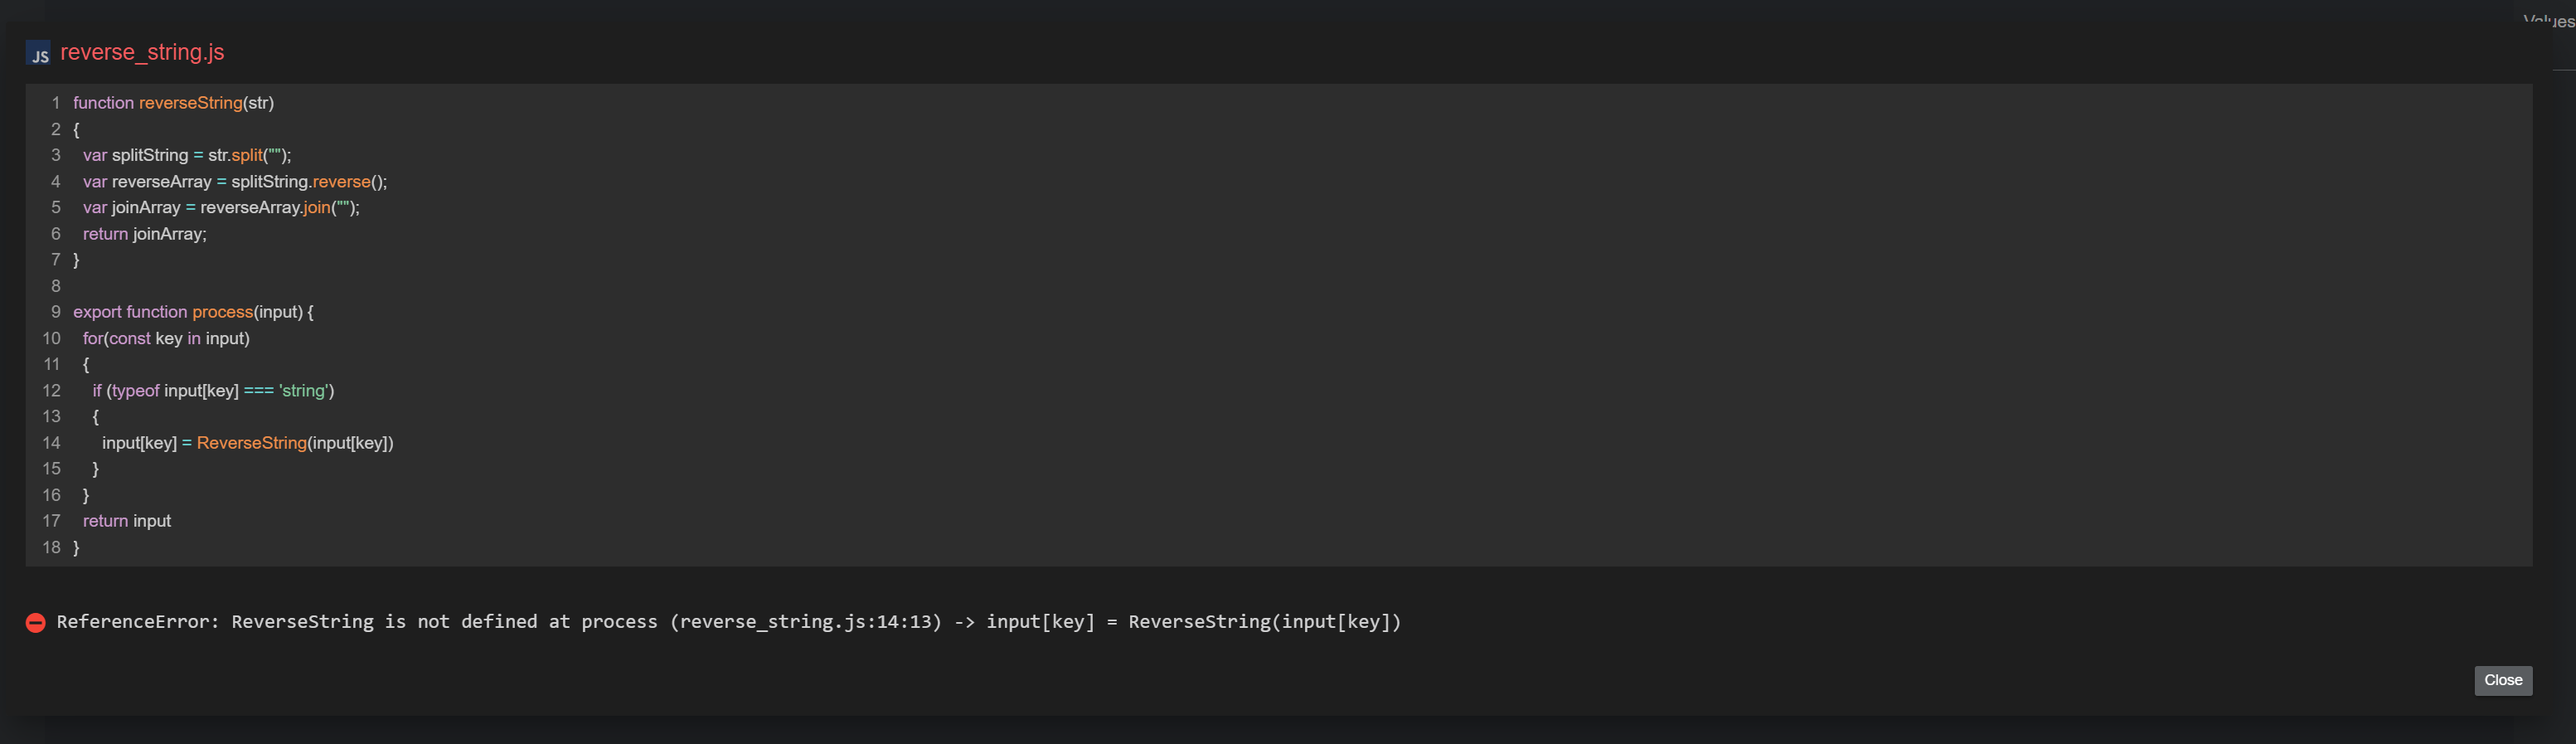Click the 'for(const key in input)' line
This screenshot has height=744, width=2576.
click(x=166, y=338)
